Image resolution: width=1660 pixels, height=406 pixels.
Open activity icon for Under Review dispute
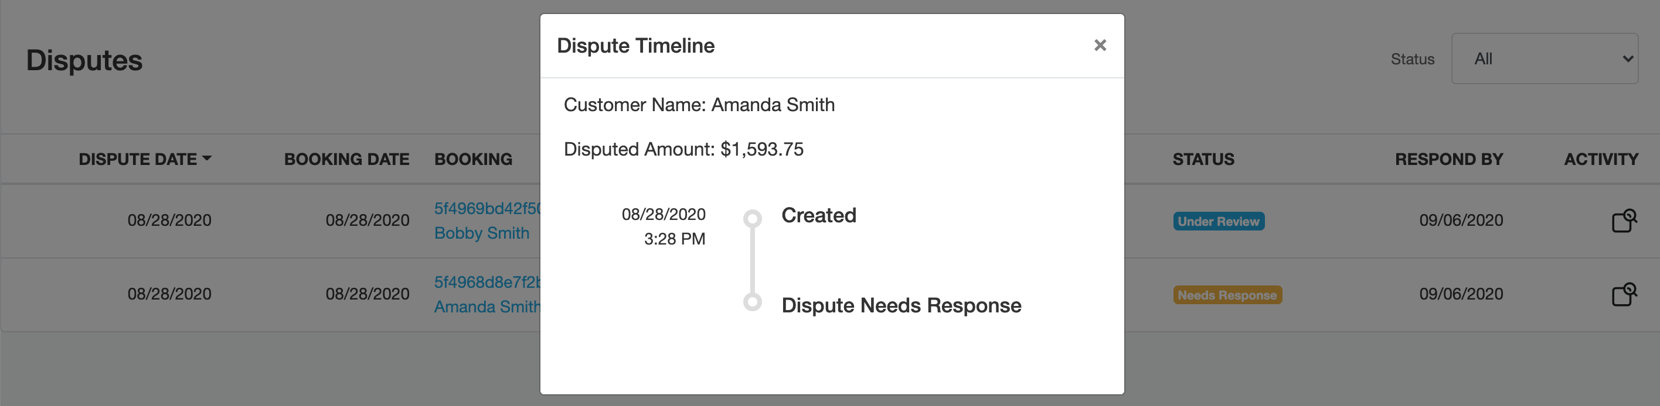1623,221
